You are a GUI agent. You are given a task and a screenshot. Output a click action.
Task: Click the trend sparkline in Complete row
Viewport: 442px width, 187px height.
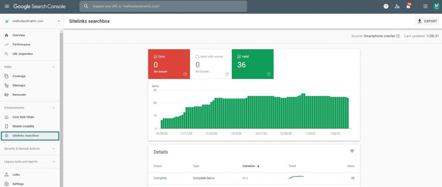tap(296, 177)
